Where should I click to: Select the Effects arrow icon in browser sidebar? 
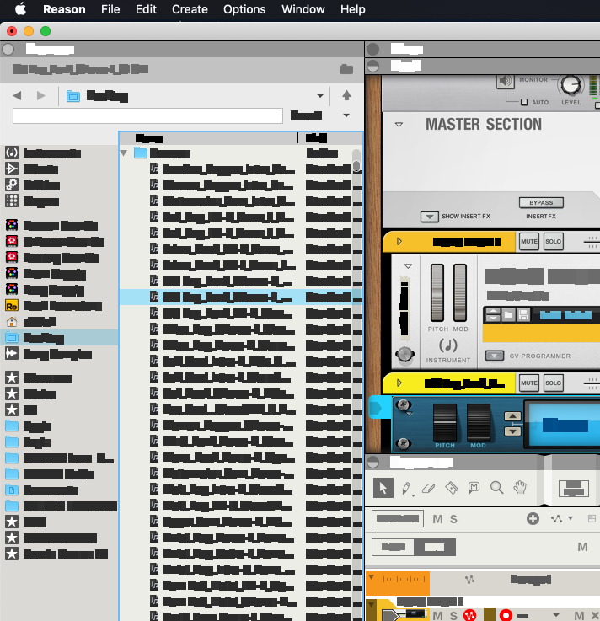pos(12,169)
